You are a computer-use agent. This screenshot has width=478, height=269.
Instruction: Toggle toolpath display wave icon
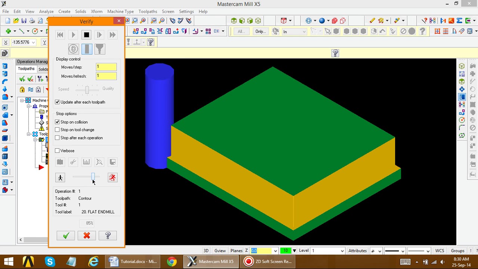(31, 90)
